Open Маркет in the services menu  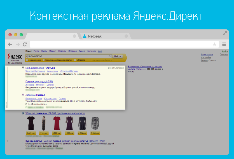(x=53, y=51)
